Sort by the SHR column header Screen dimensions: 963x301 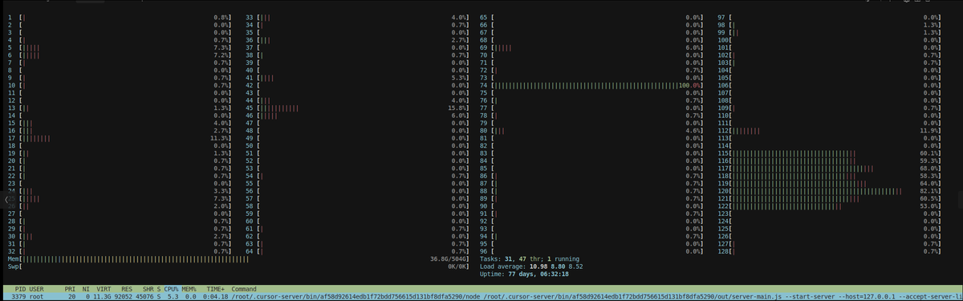(x=148, y=288)
